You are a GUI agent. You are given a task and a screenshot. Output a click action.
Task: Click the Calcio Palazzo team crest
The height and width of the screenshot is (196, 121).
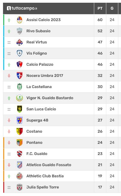click(20, 64)
